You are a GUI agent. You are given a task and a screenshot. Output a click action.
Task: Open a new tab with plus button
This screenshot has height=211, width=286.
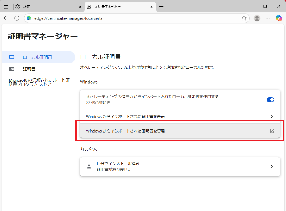point(161,7)
